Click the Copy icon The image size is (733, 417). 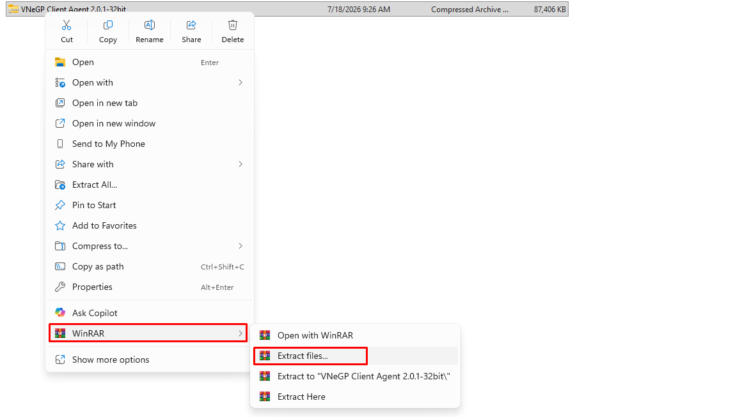[108, 25]
